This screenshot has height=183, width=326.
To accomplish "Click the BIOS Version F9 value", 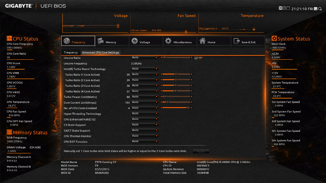I will pyautogui.click(x=96, y=166).
